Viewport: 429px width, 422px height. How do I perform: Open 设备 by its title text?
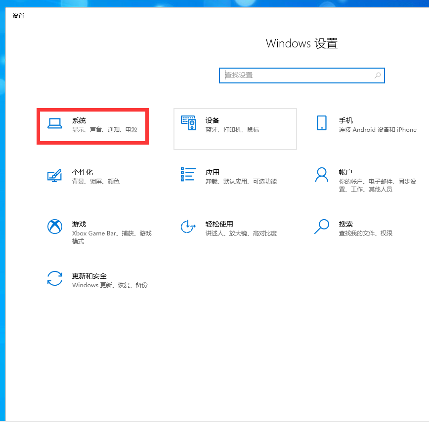pos(213,120)
